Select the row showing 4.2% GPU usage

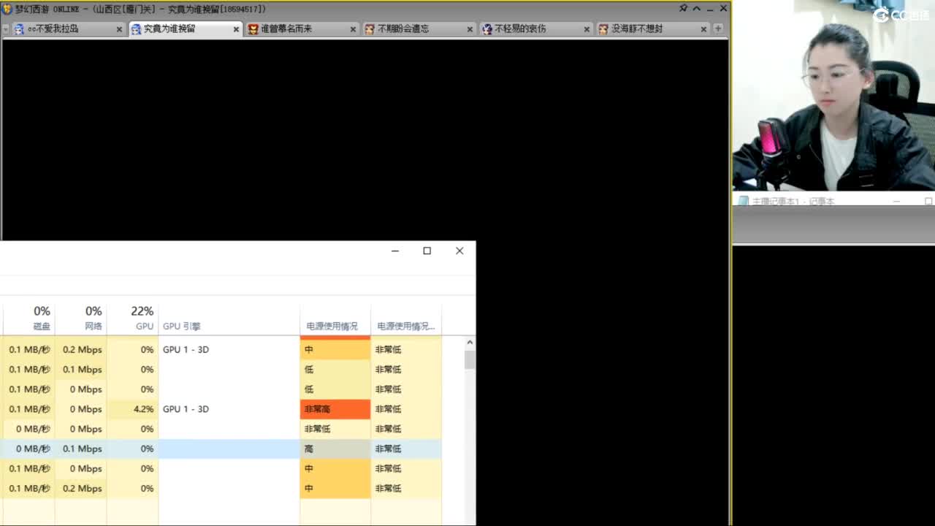click(x=221, y=409)
